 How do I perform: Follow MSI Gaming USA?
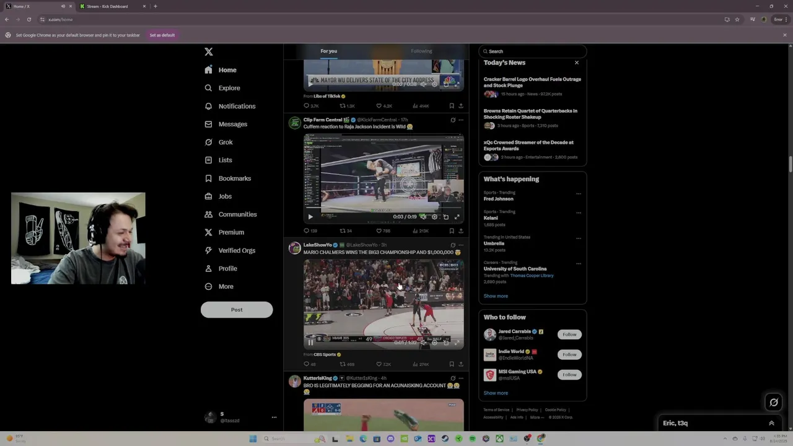[569, 375]
